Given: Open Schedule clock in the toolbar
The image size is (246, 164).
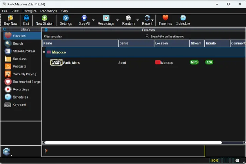Looking at the screenshot, I should click(183, 20).
